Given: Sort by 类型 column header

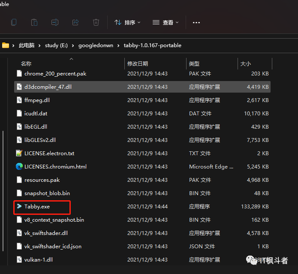Looking at the screenshot, I should 194,63.
